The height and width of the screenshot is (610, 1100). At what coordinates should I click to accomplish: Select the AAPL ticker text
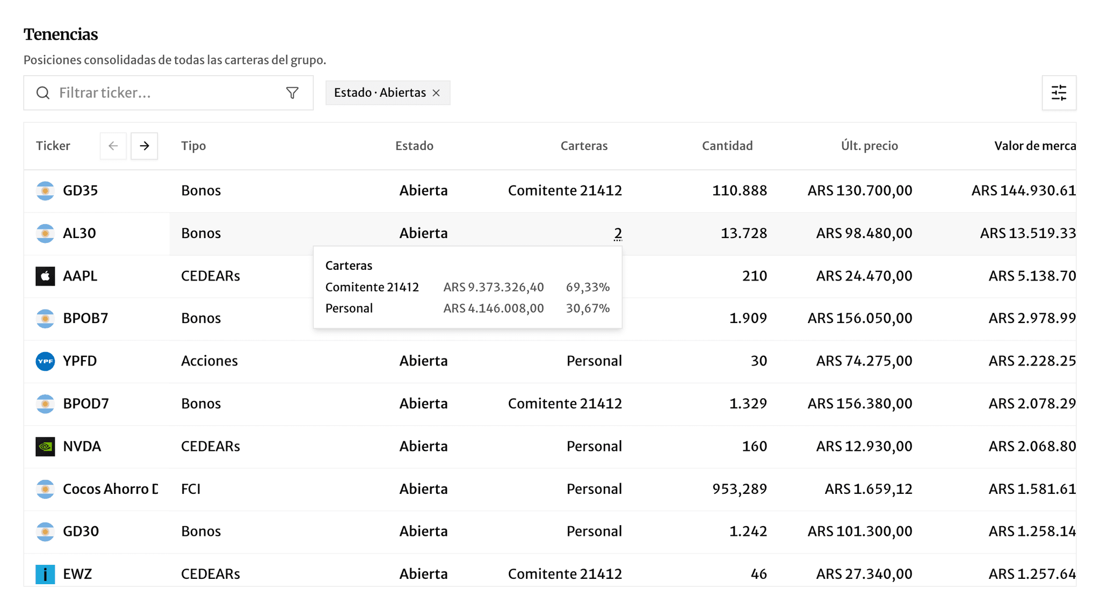click(80, 276)
